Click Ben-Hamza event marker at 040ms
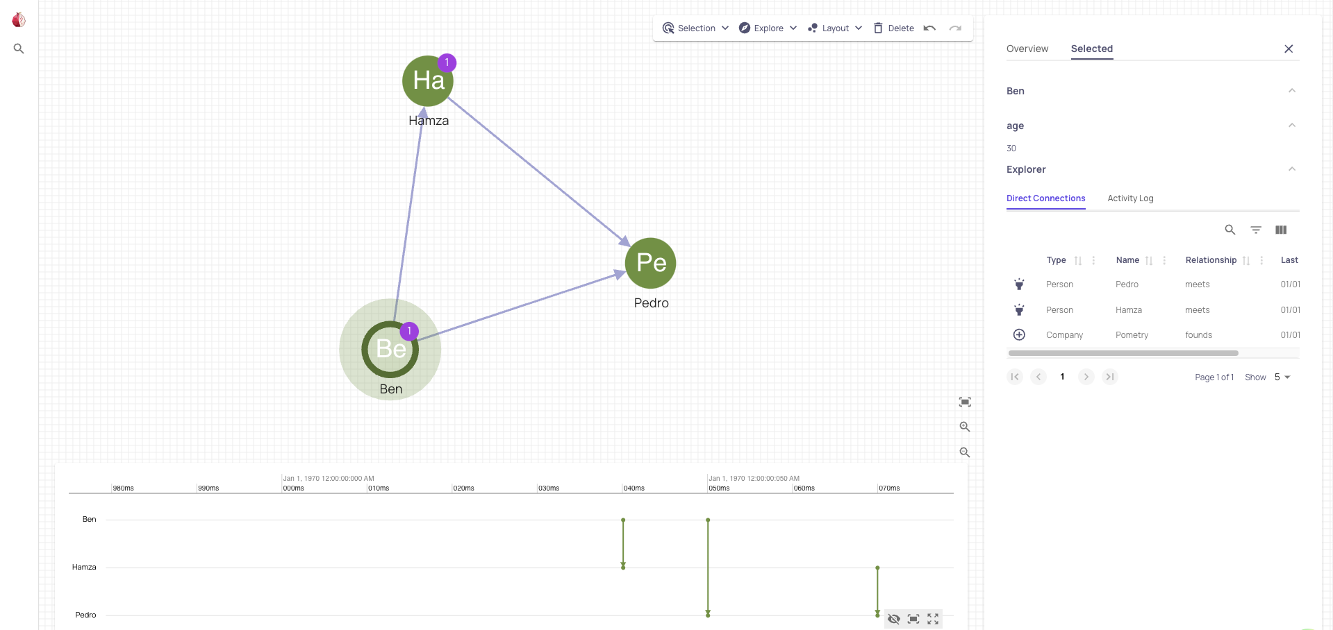This screenshot has height=630, width=1333. point(623,544)
